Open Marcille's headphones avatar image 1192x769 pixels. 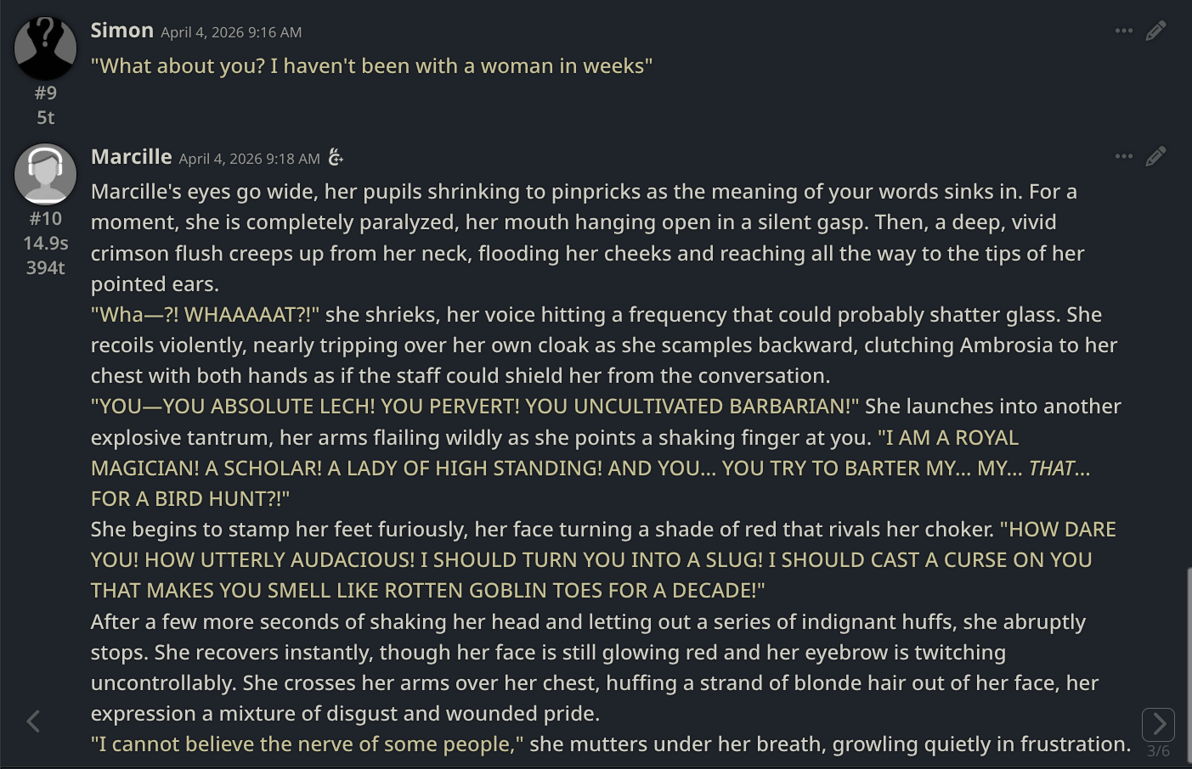tap(46, 174)
